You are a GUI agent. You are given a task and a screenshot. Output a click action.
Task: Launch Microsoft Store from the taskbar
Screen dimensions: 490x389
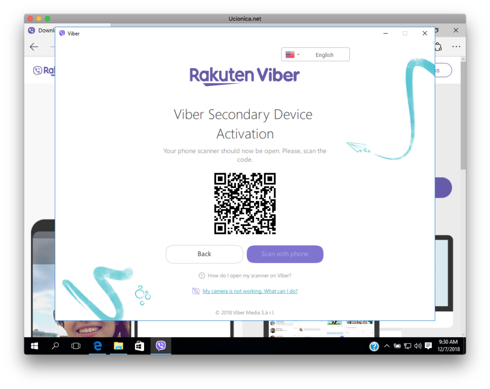139,346
